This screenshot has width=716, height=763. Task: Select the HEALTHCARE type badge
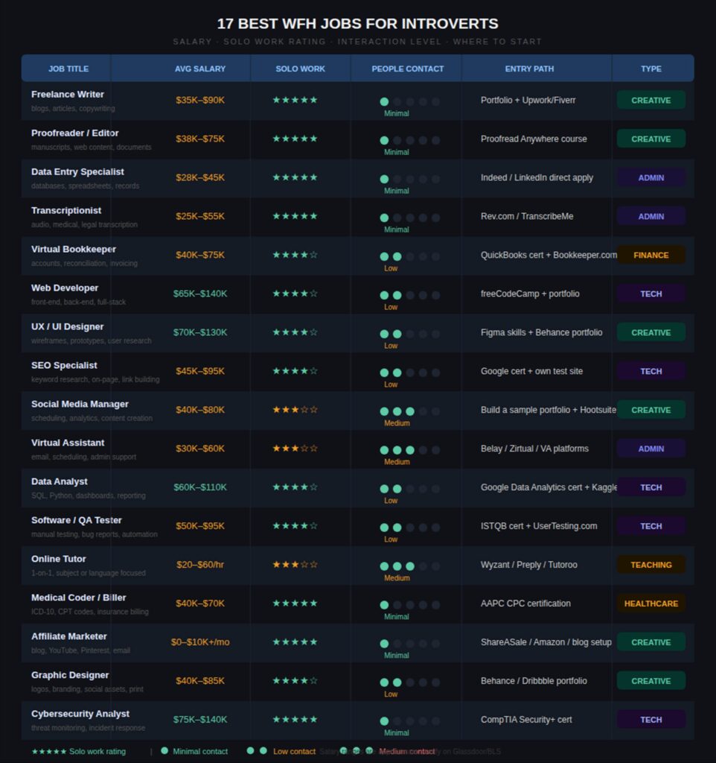pyautogui.click(x=651, y=604)
